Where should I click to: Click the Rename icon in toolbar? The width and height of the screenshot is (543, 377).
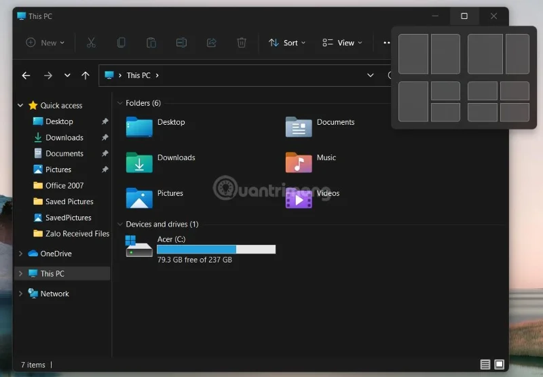click(181, 43)
